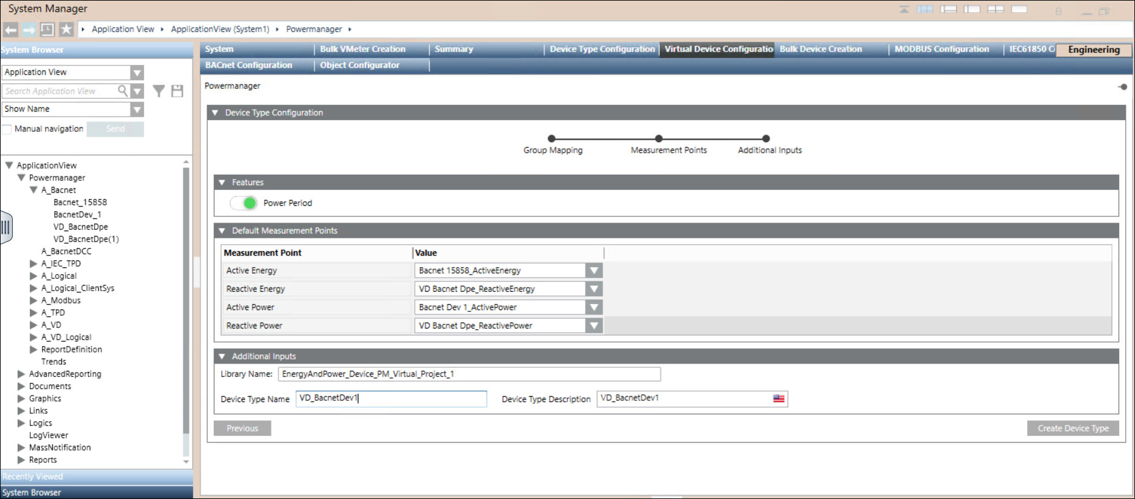Click the search magnifier icon
Screen dimensions: 1135x499
tap(123, 91)
